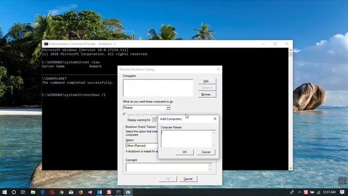Open Action Center notifications icon
The image size is (348, 196).
[x=342, y=192]
